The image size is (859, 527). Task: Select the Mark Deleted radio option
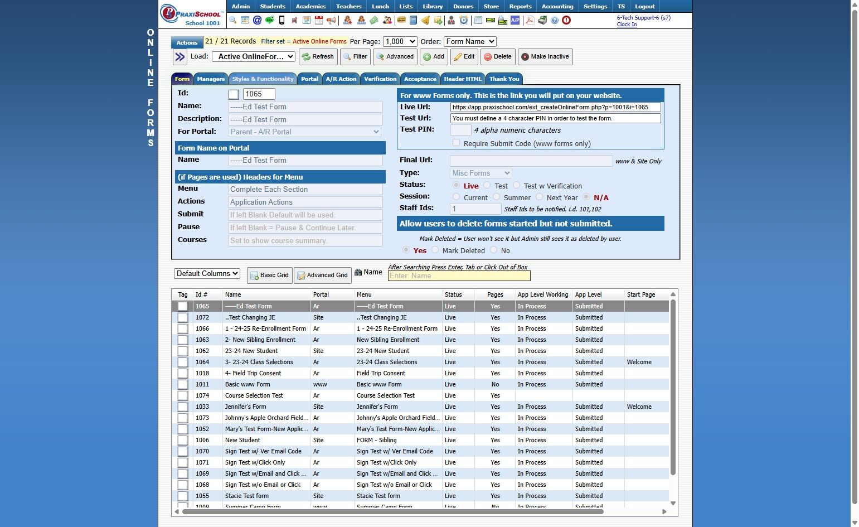pos(435,250)
